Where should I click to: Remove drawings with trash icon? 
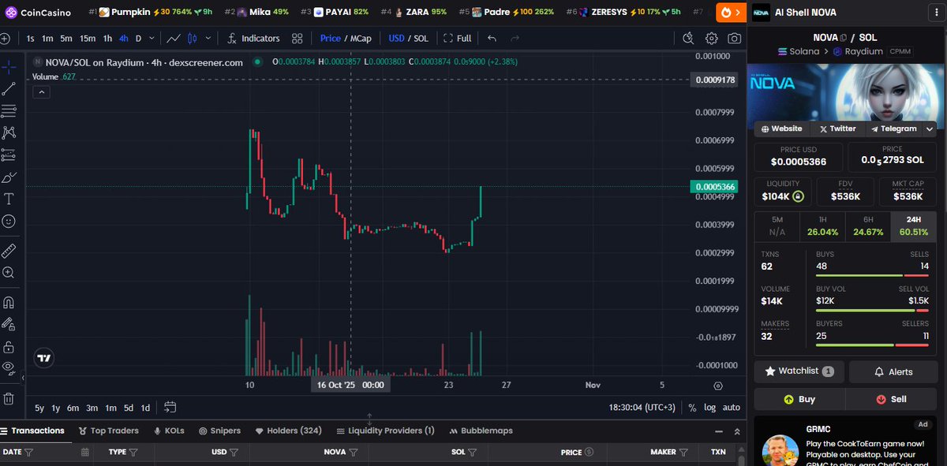(9, 398)
